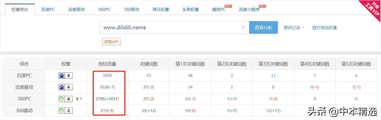This screenshot has height=120, width=381.
Task: Click the 权重 column header
Action: pos(66,64)
